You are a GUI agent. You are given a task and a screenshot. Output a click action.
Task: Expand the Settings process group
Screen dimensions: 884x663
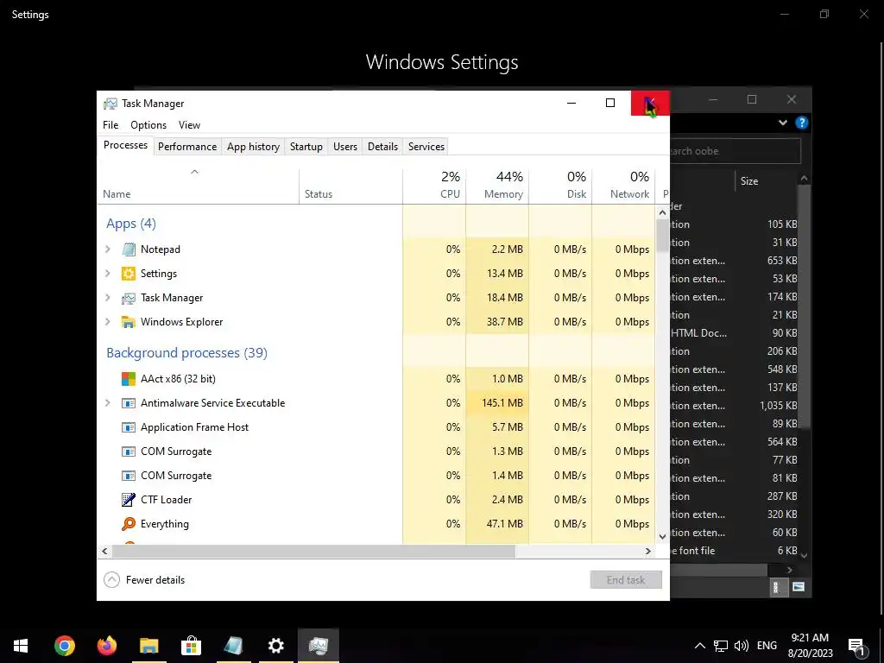tap(108, 274)
